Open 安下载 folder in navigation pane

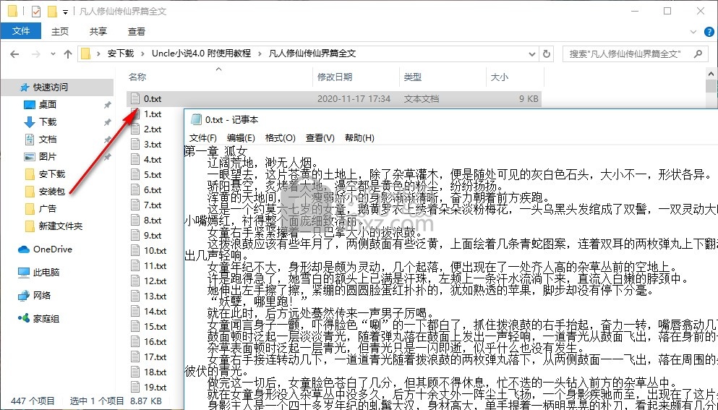coord(52,174)
